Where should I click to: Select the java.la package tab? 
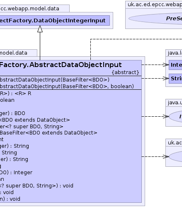[x=174, y=53]
